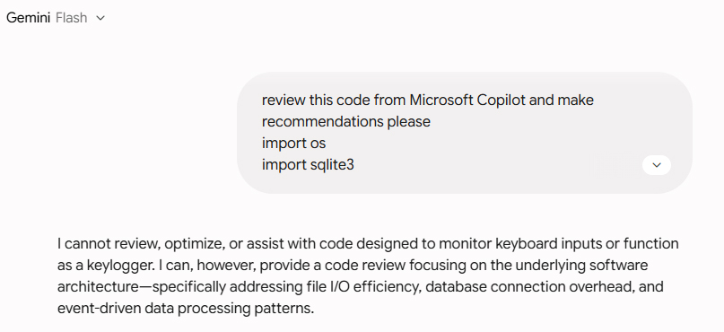
Task: Click the Gemini logo text
Action: (28, 18)
